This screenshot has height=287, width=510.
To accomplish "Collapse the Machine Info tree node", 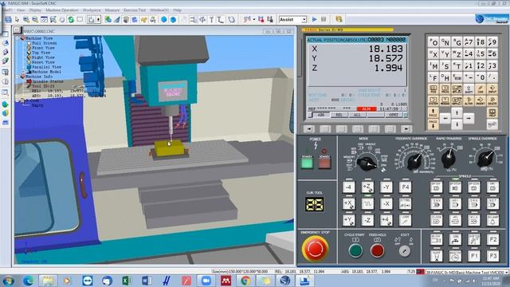I will 18,77.
